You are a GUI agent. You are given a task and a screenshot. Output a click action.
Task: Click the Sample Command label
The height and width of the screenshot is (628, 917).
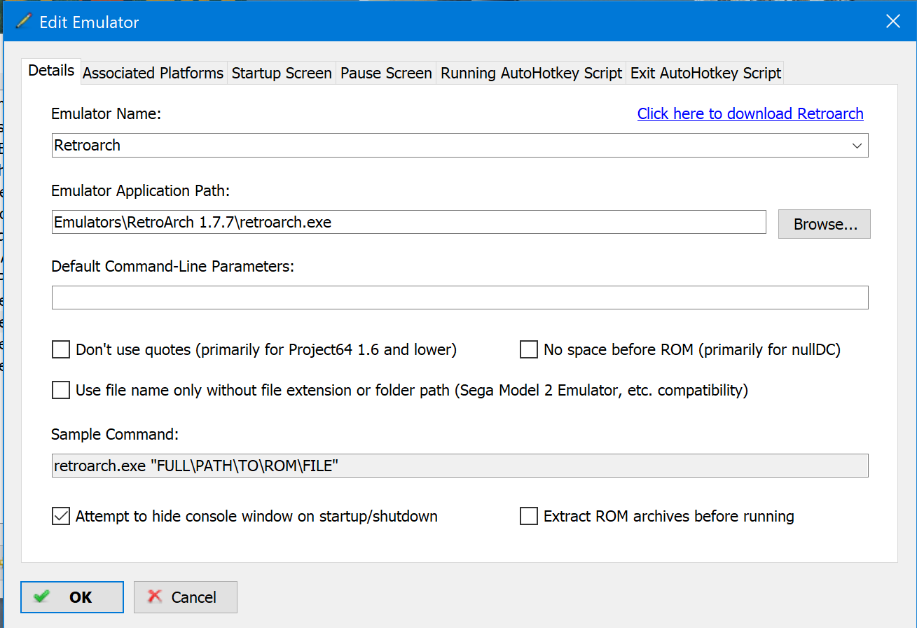(x=115, y=434)
